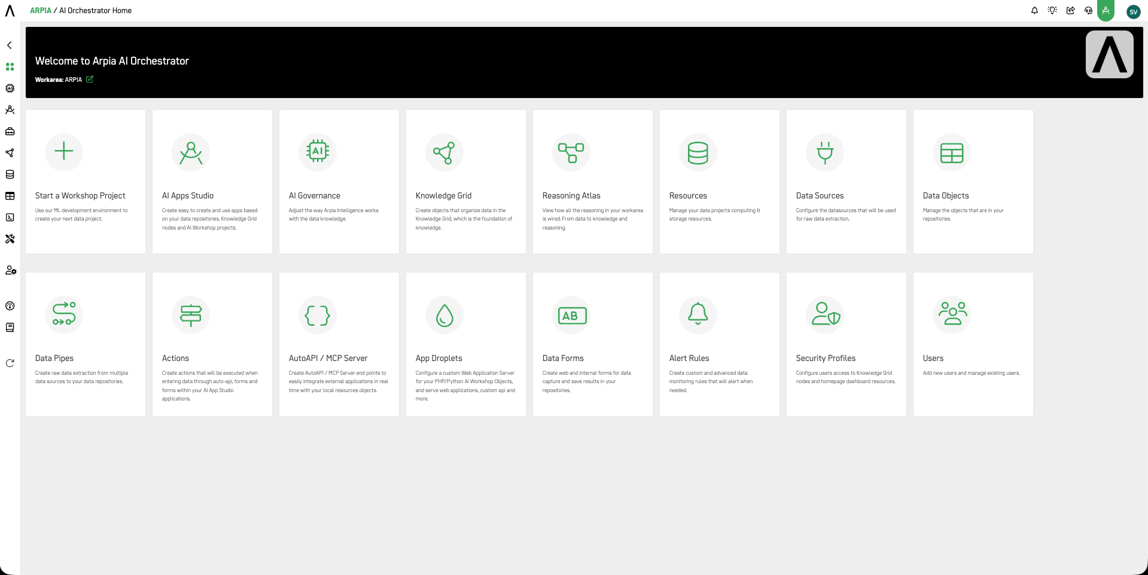Open the Actions title link
The width and height of the screenshot is (1148, 575).
pyautogui.click(x=175, y=358)
